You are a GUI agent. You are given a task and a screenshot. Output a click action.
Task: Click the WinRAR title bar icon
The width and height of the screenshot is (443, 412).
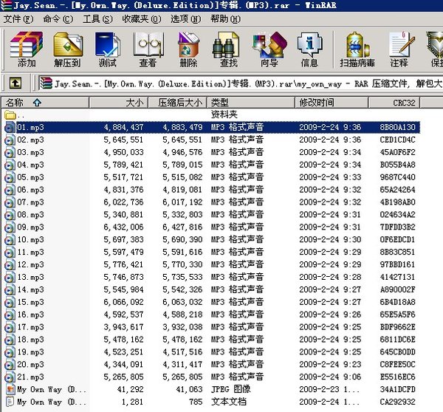[x=6, y=5]
